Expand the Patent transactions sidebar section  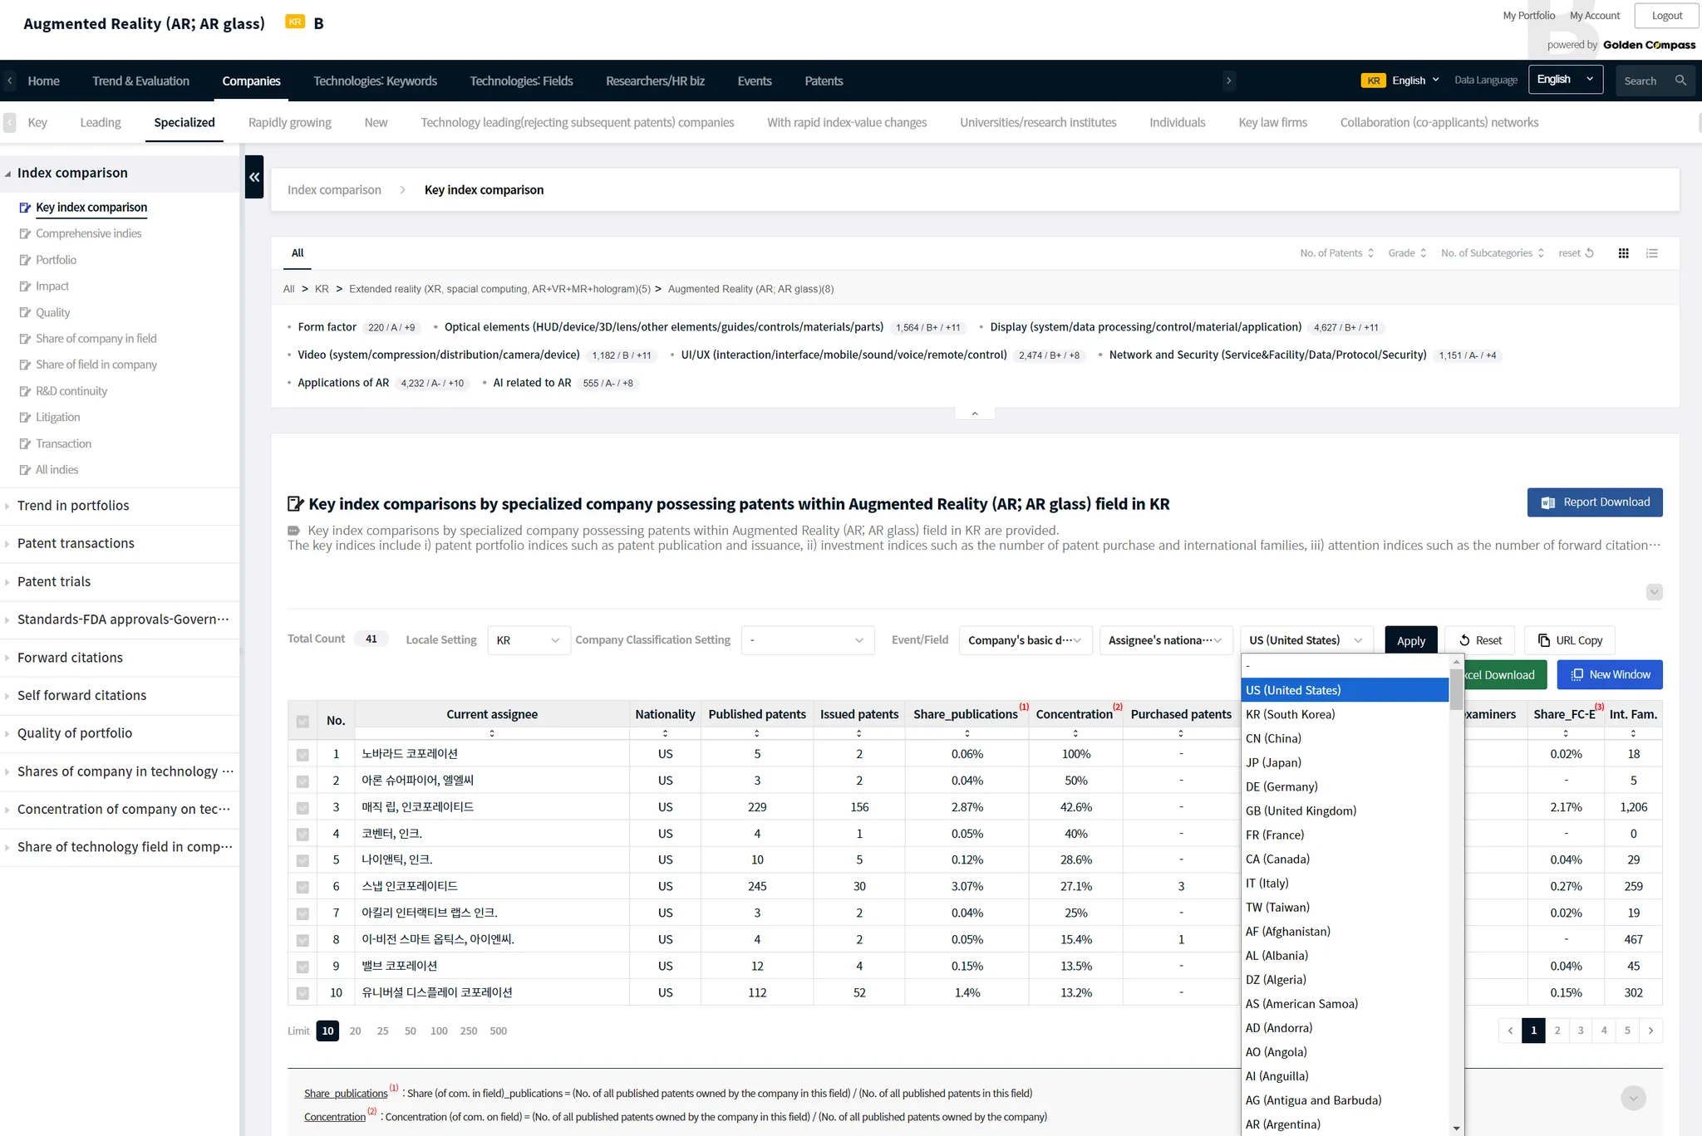76,543
